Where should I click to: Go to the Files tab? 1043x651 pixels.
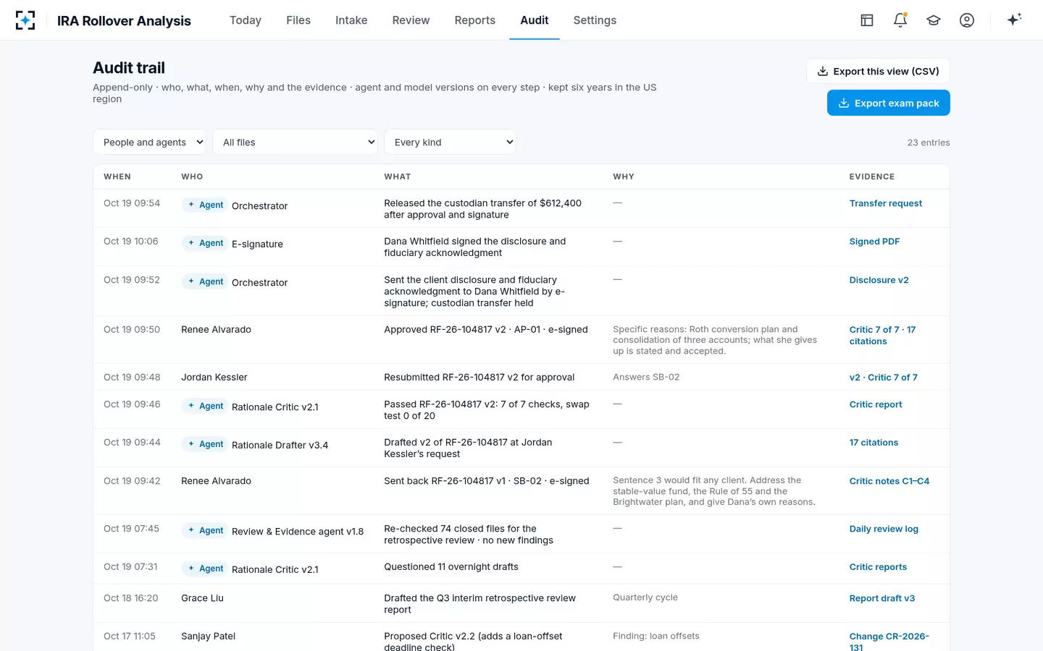(x=298, y=20)
